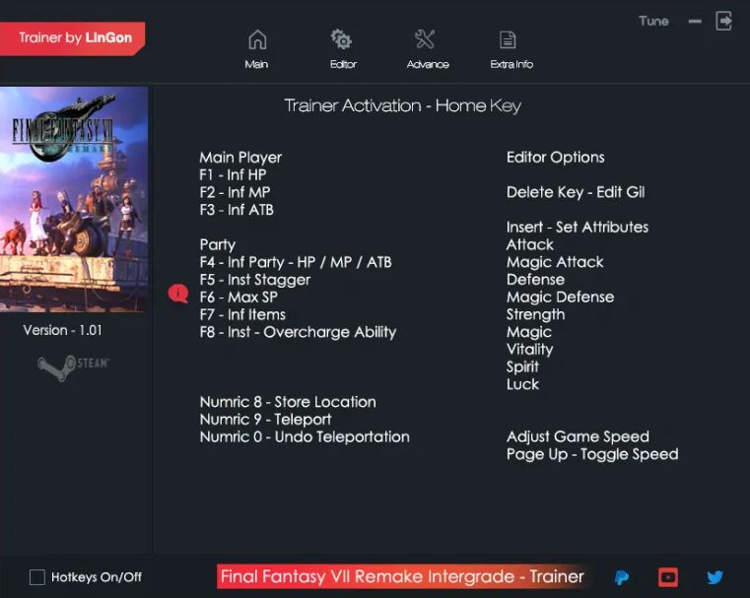The width and height of the screenshot is (750, 598).
Task: Click 'Trainer Activation - Home Key' heading
Action: [402, 105]
